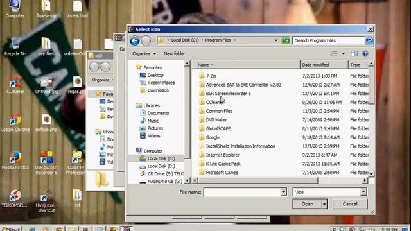Select Videos under Libraries
Screen dimensions: 411x231
(x=153, y=136)
